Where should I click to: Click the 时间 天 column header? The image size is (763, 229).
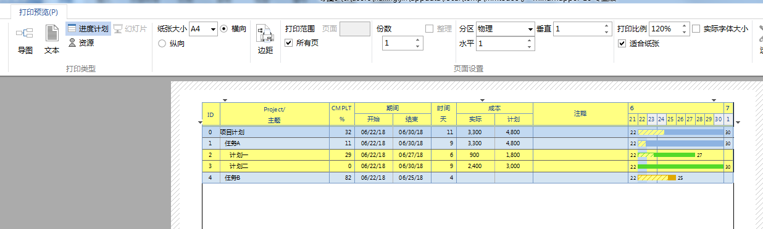tap(443, 114)
